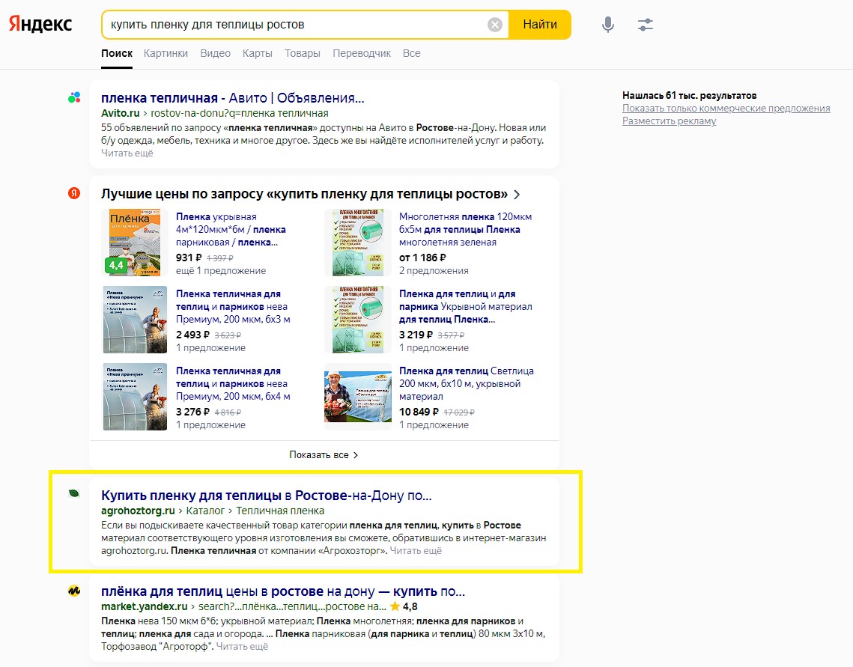This screenshot has height=667, width=853.
Task: Open 'Разместить рекламу' link
Action: [669, 121]
